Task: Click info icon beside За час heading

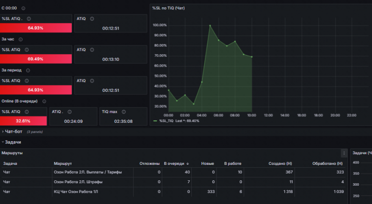Action: [21, 39]
